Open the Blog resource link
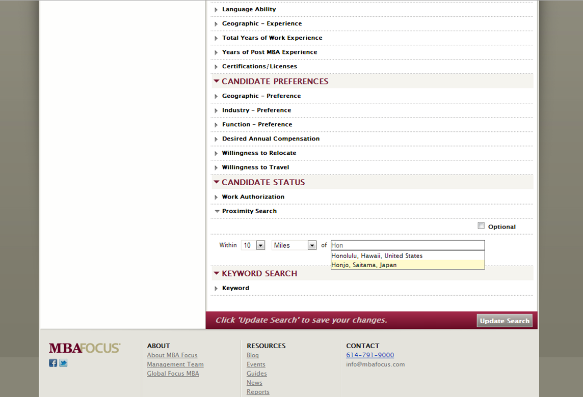The width and height of the screenshot is (583, 397). click(252, 355)
